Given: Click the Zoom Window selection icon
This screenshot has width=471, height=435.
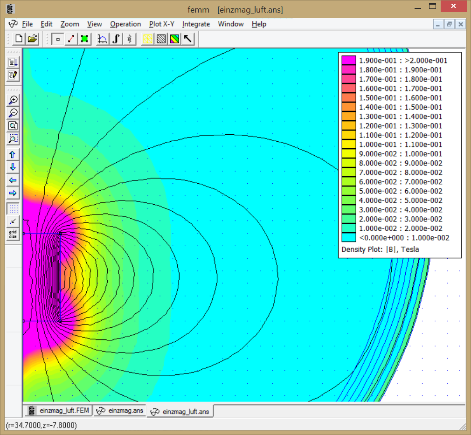Looking at the screenshot, I should [13, 139].
